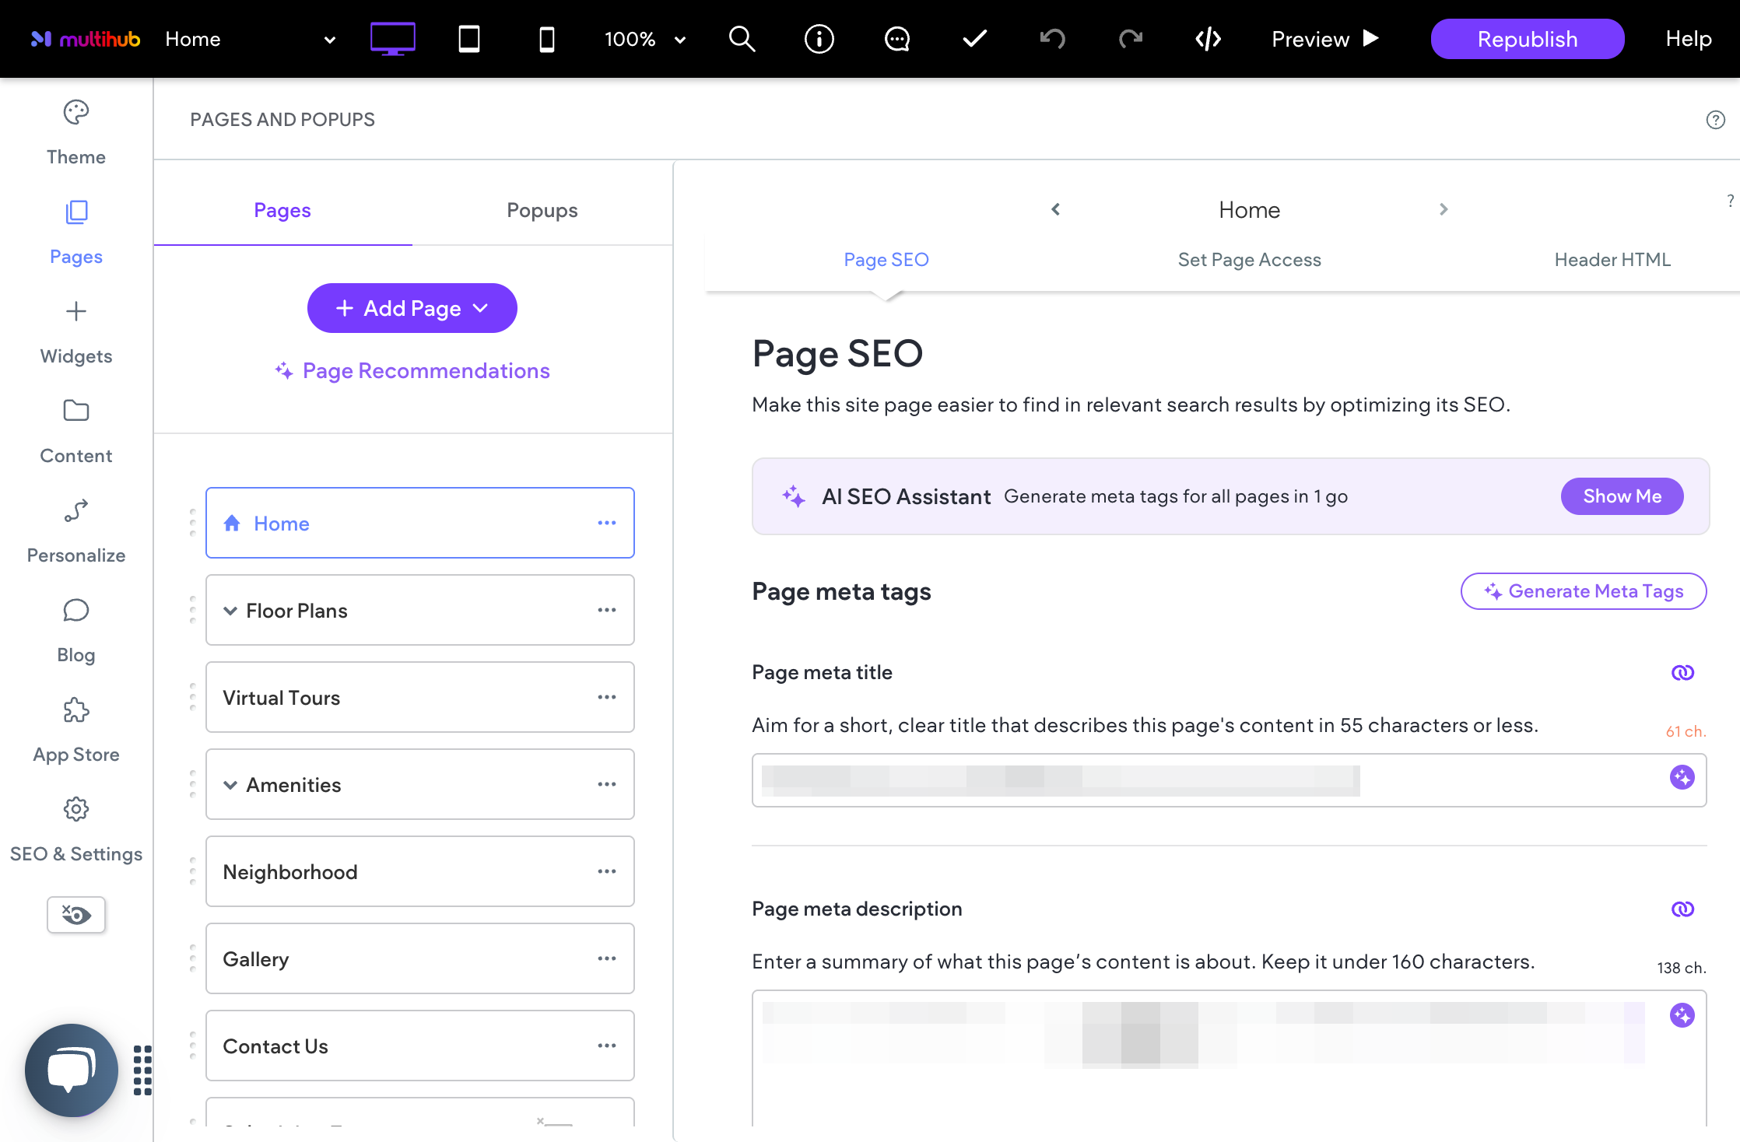Click the Page meta title input field
Image resolution: width=1740 pixels, height=1142 pixels.
point(1230,780)
